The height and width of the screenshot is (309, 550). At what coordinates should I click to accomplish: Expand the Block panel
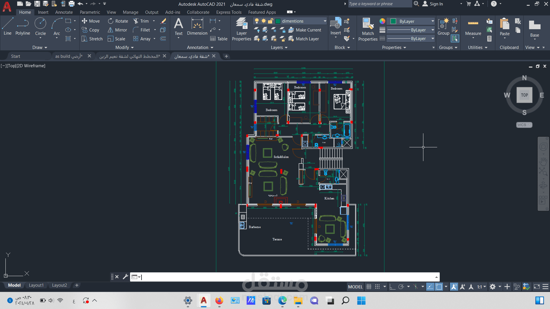click(342, 47)
